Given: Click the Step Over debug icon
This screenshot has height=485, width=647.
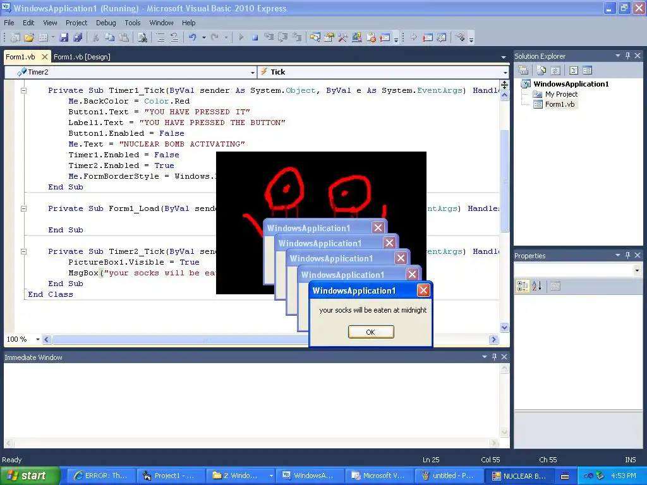Looking at the screenshot, I should (x=283, y=37).
